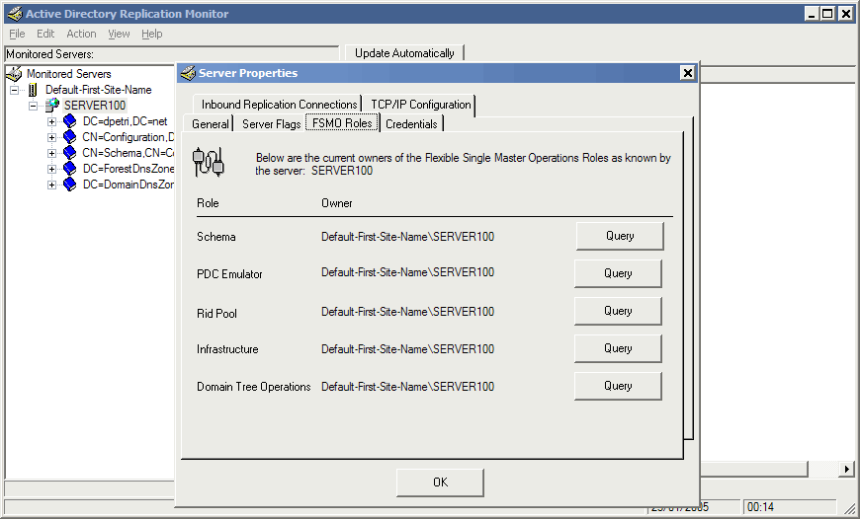Click the SERVER100 server icon
Viewport: 860px width, 519px height.
pyautogui.click(x=52, y=106)
